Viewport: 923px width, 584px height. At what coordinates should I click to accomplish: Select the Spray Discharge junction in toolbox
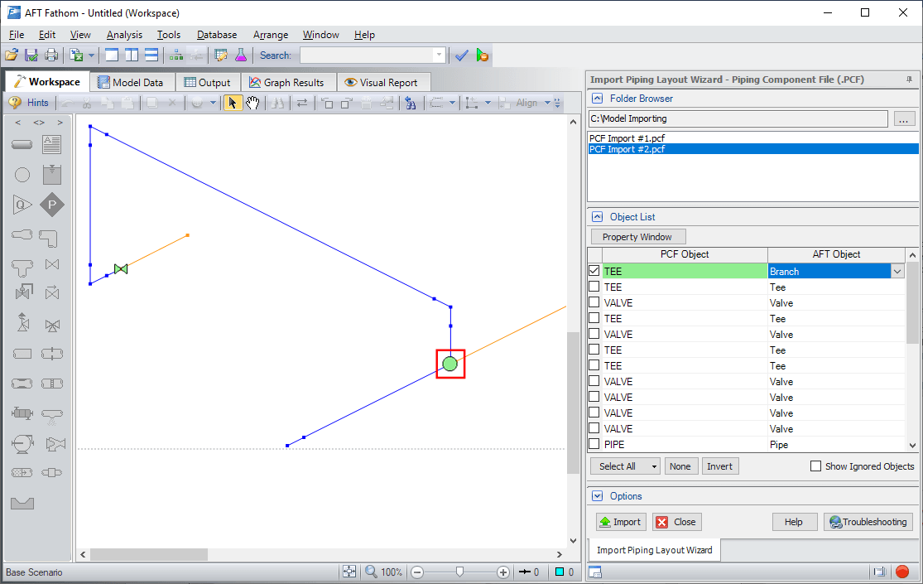tap(52, 416)
